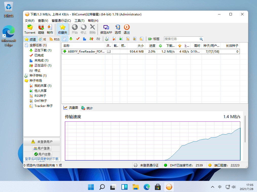Screen dimensions: 257x192
Task: Open link 登录后可获得更快的下载
Action: [42, 159]
